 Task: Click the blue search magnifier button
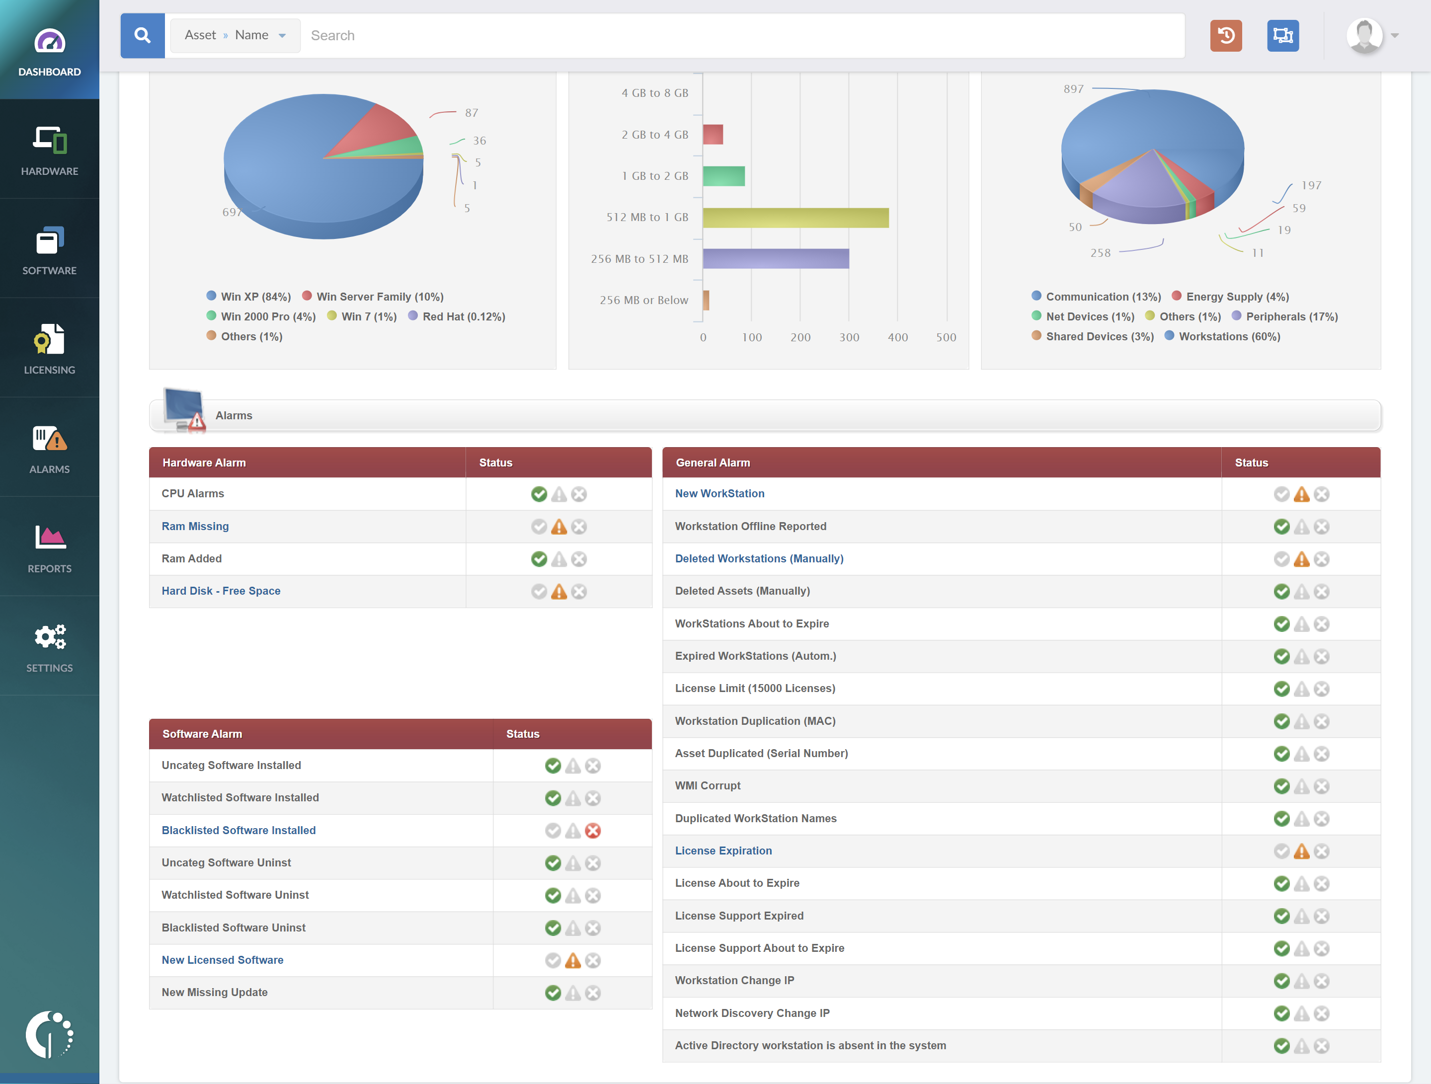(x=142, y=36)
